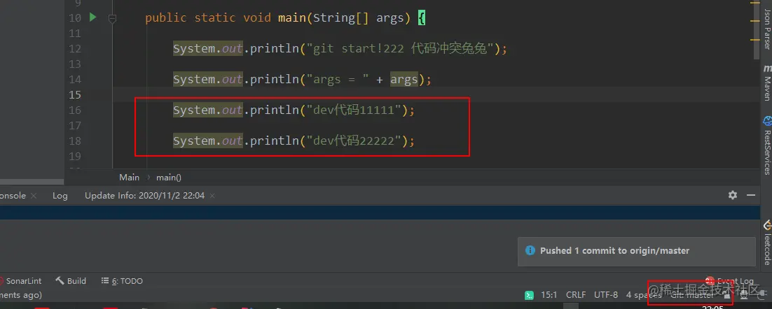The image size is (772, 309).
Task: Click the highlighted blue console row
Action: coord(380,213)
